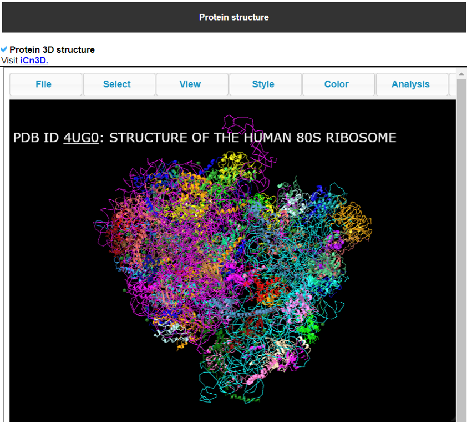Click the dark Protein structure header bar
This screenshot has width=467, height=422.
point(233,17)
